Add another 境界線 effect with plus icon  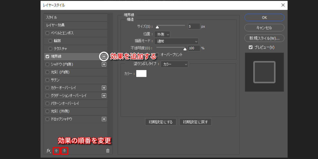[104, 56]
